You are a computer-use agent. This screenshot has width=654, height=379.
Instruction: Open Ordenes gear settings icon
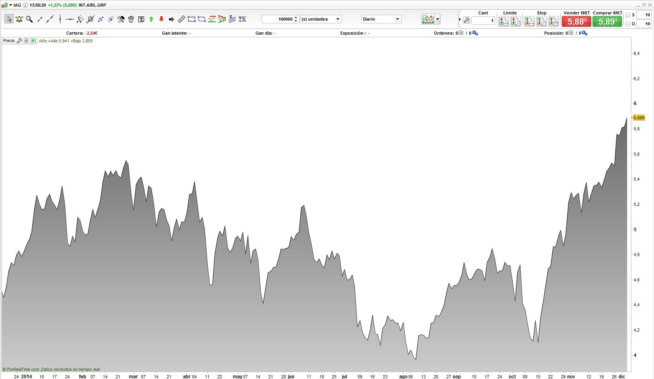475,33
